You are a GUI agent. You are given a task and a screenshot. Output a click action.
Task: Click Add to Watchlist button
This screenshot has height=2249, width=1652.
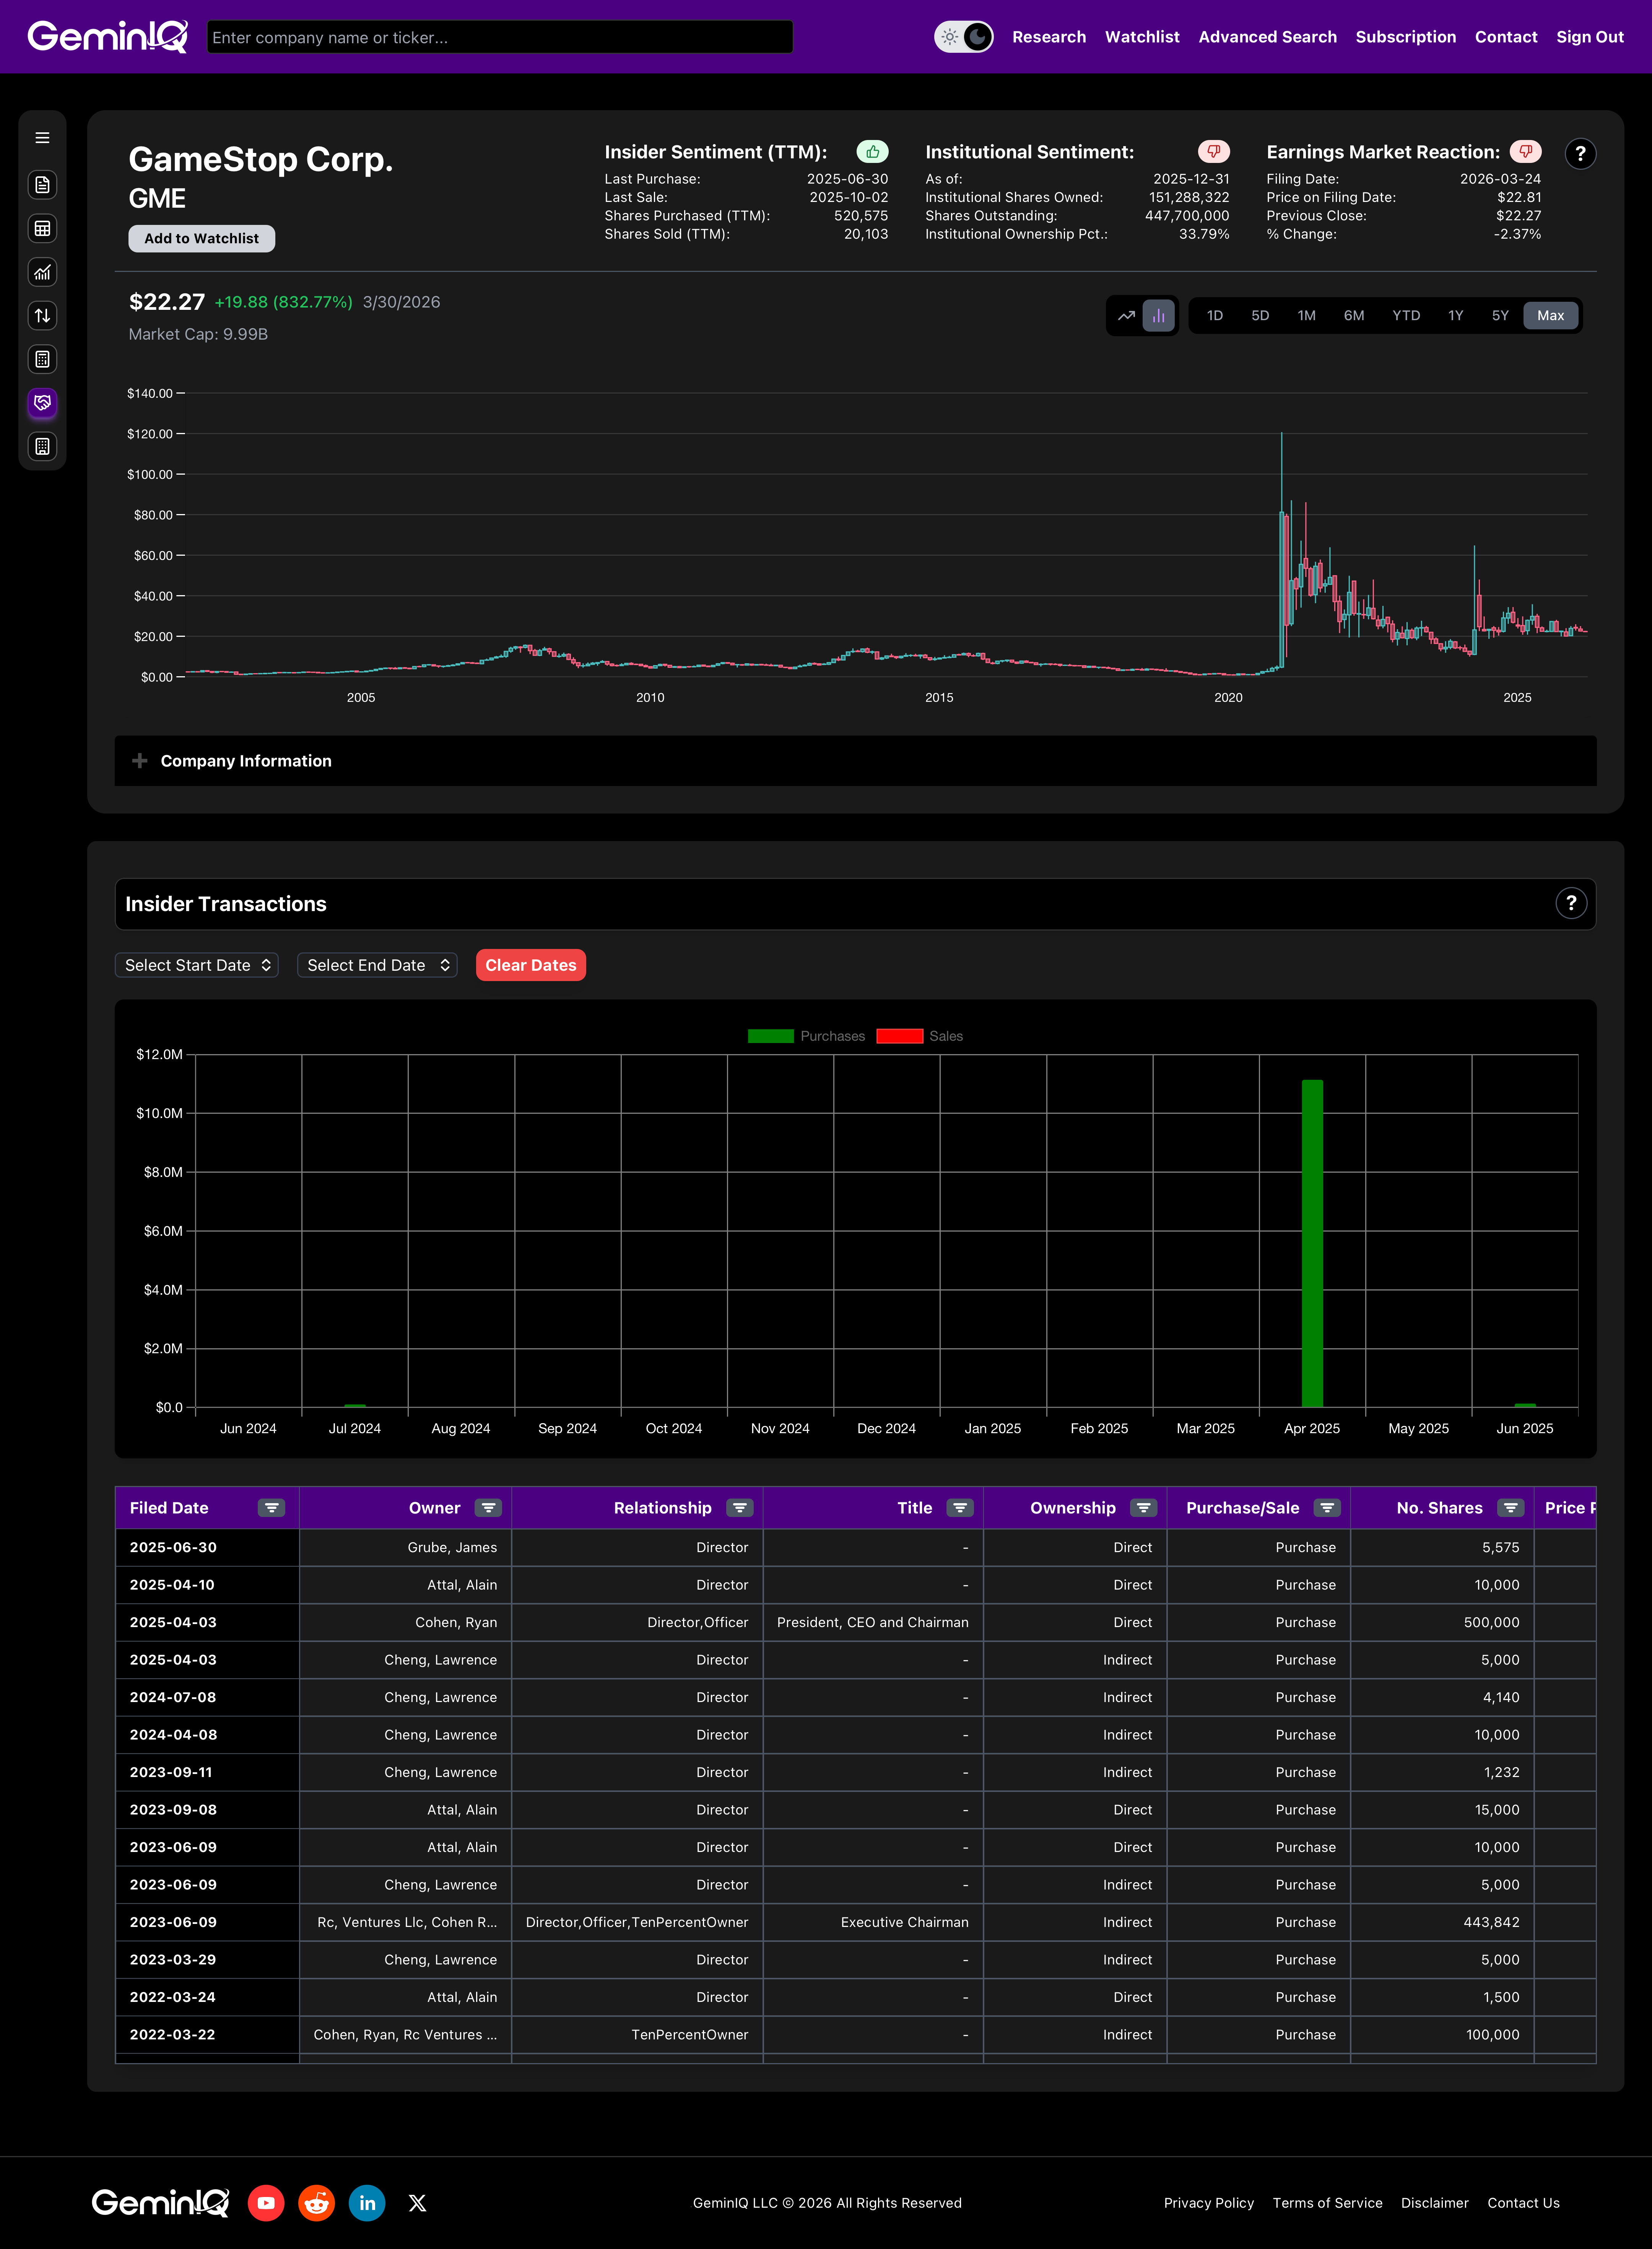(x=201, y=238)
